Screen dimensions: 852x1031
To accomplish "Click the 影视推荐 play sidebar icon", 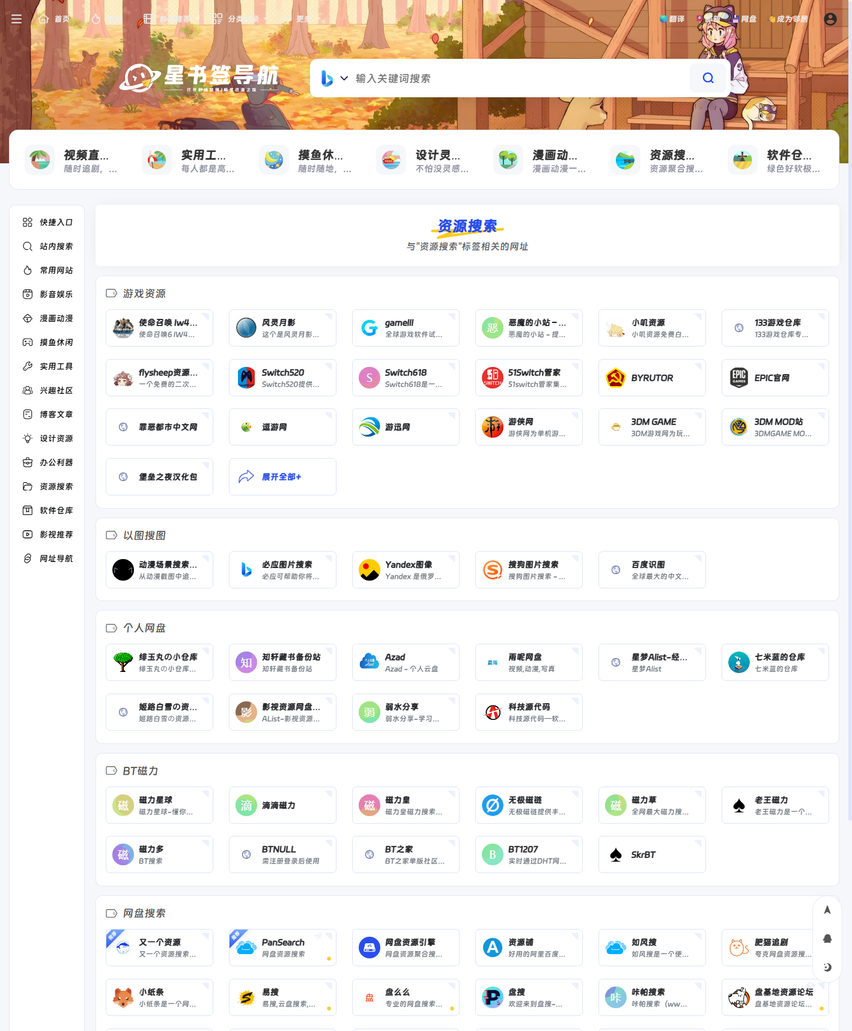I will point(28,534).
